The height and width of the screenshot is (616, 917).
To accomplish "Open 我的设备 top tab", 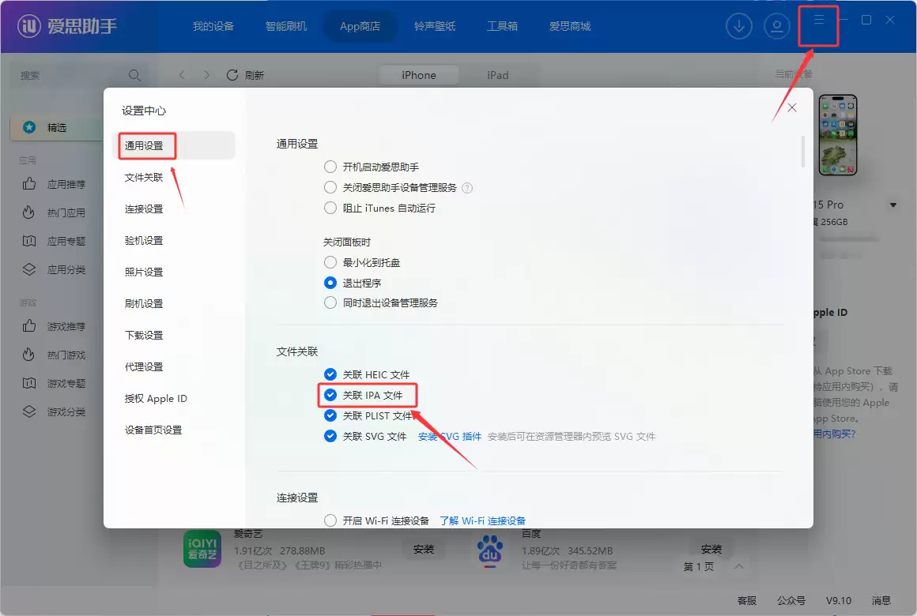I will click(x=213, y=26).
